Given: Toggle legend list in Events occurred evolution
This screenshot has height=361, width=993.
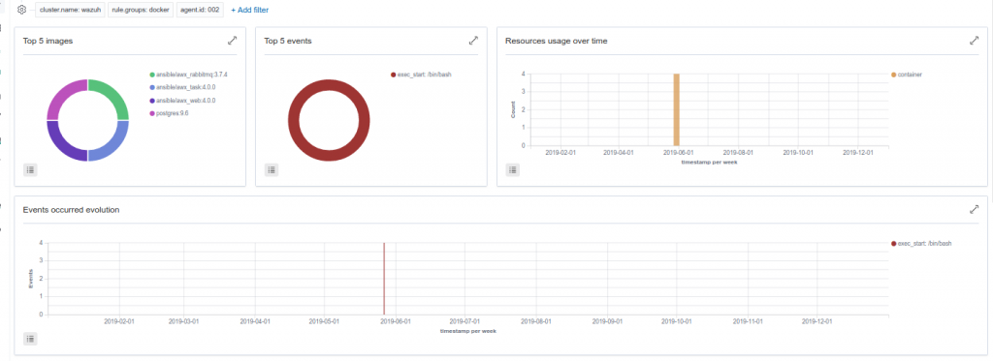Looking at the screenshot, I should pyautogui.click(x=30, y=339).
